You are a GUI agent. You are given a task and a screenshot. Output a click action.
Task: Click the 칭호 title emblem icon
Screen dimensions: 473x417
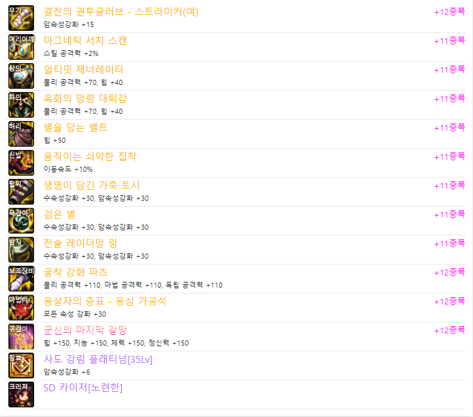pyautogui.click(x=21, y=366)
